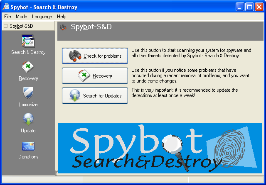
Task: Click the Immunize label in the sidebar
Action: pyautogui.click(x=28, y=105)
